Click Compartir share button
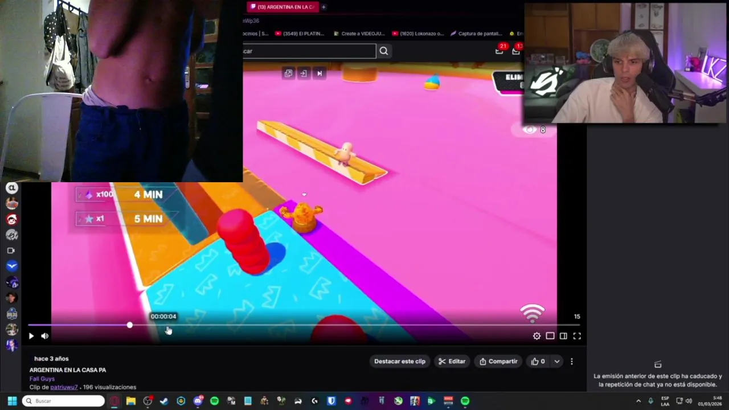This screenshot has height=410, width=729. [498, 361]
